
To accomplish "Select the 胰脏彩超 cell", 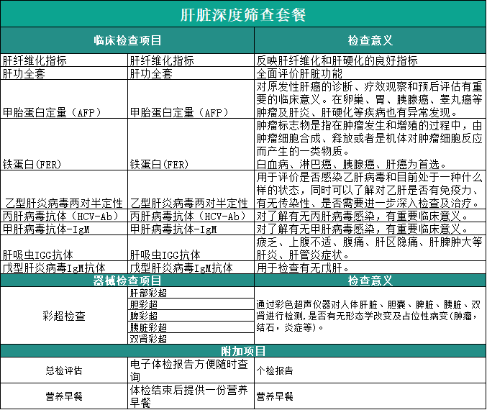I will pyautogui.click(x=191, y=327).
